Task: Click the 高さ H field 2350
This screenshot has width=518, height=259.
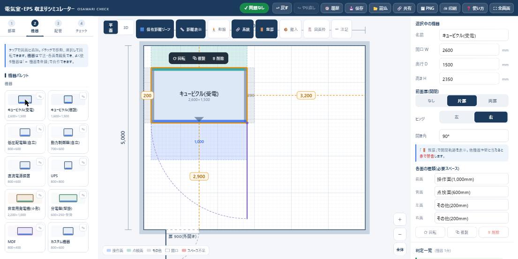Action: (x=469, y=79)
